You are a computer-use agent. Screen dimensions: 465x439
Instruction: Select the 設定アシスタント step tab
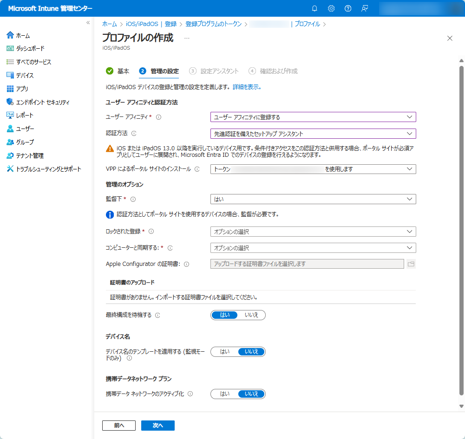tap(214, 71)
